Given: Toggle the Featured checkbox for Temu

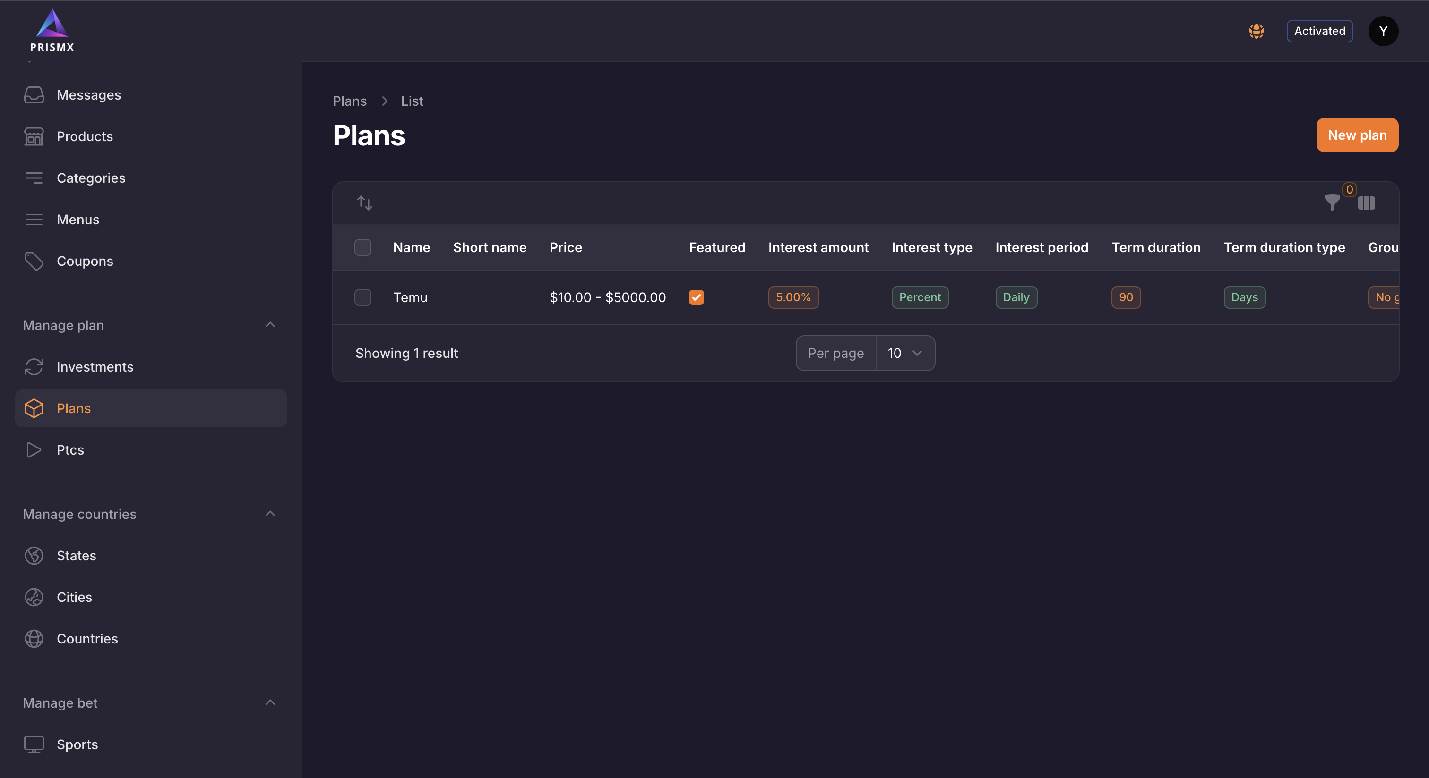Looking at the screenshot, I should pos(696,297).
